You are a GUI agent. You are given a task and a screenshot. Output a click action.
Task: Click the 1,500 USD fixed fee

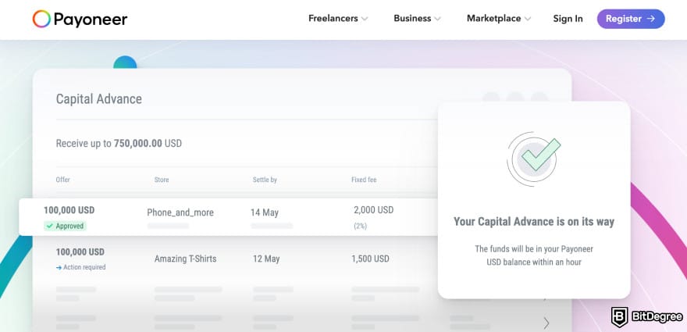tap(370, 259)
